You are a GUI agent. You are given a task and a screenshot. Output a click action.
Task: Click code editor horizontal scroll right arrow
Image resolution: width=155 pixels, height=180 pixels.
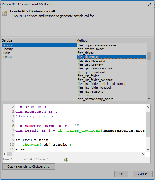tap(143, 154)
